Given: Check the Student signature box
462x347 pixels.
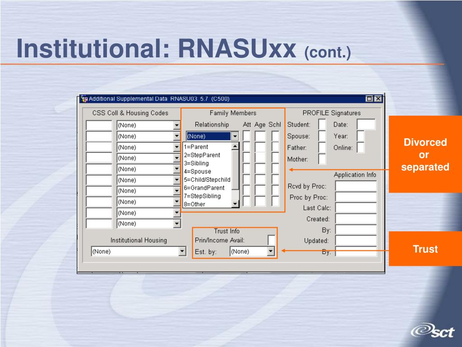Looking at the screenshot, I should [322, 125].
